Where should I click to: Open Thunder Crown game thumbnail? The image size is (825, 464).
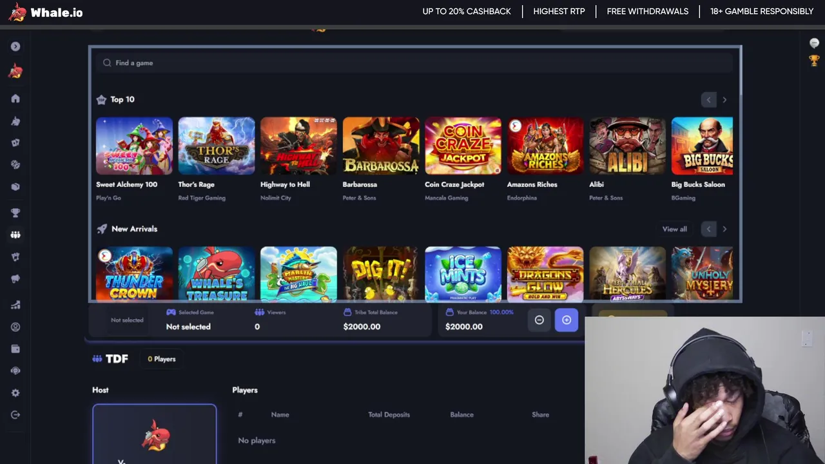click(x=134, y=274)
